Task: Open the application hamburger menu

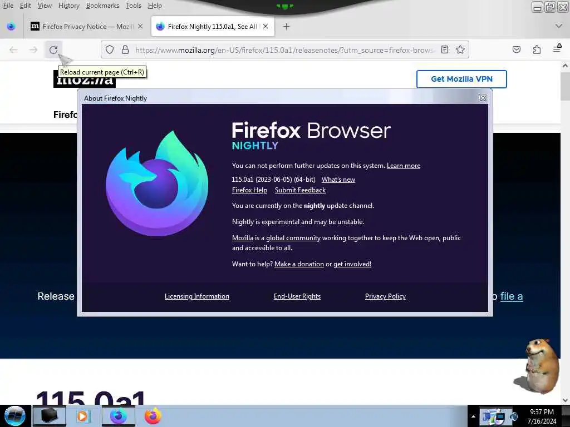Action: tap(557, 48)
